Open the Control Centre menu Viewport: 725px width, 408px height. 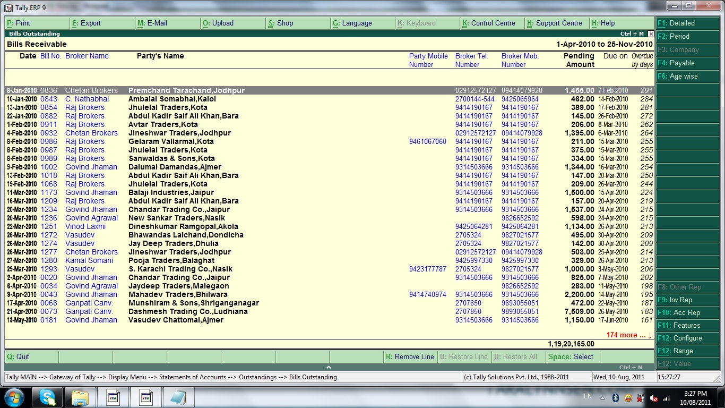click(x=493, y=23)
